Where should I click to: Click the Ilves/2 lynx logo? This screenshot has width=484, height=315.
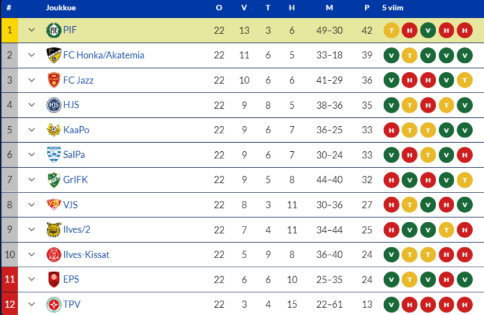(53, 230)
